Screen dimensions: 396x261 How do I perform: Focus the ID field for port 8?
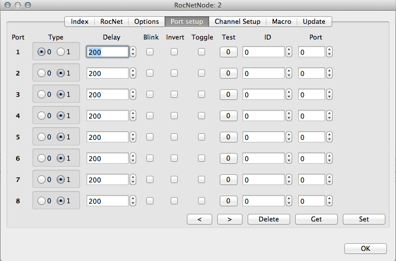(263, 201)
